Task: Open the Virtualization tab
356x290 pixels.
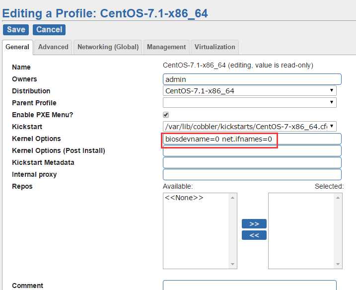Action: click(215, 47)
